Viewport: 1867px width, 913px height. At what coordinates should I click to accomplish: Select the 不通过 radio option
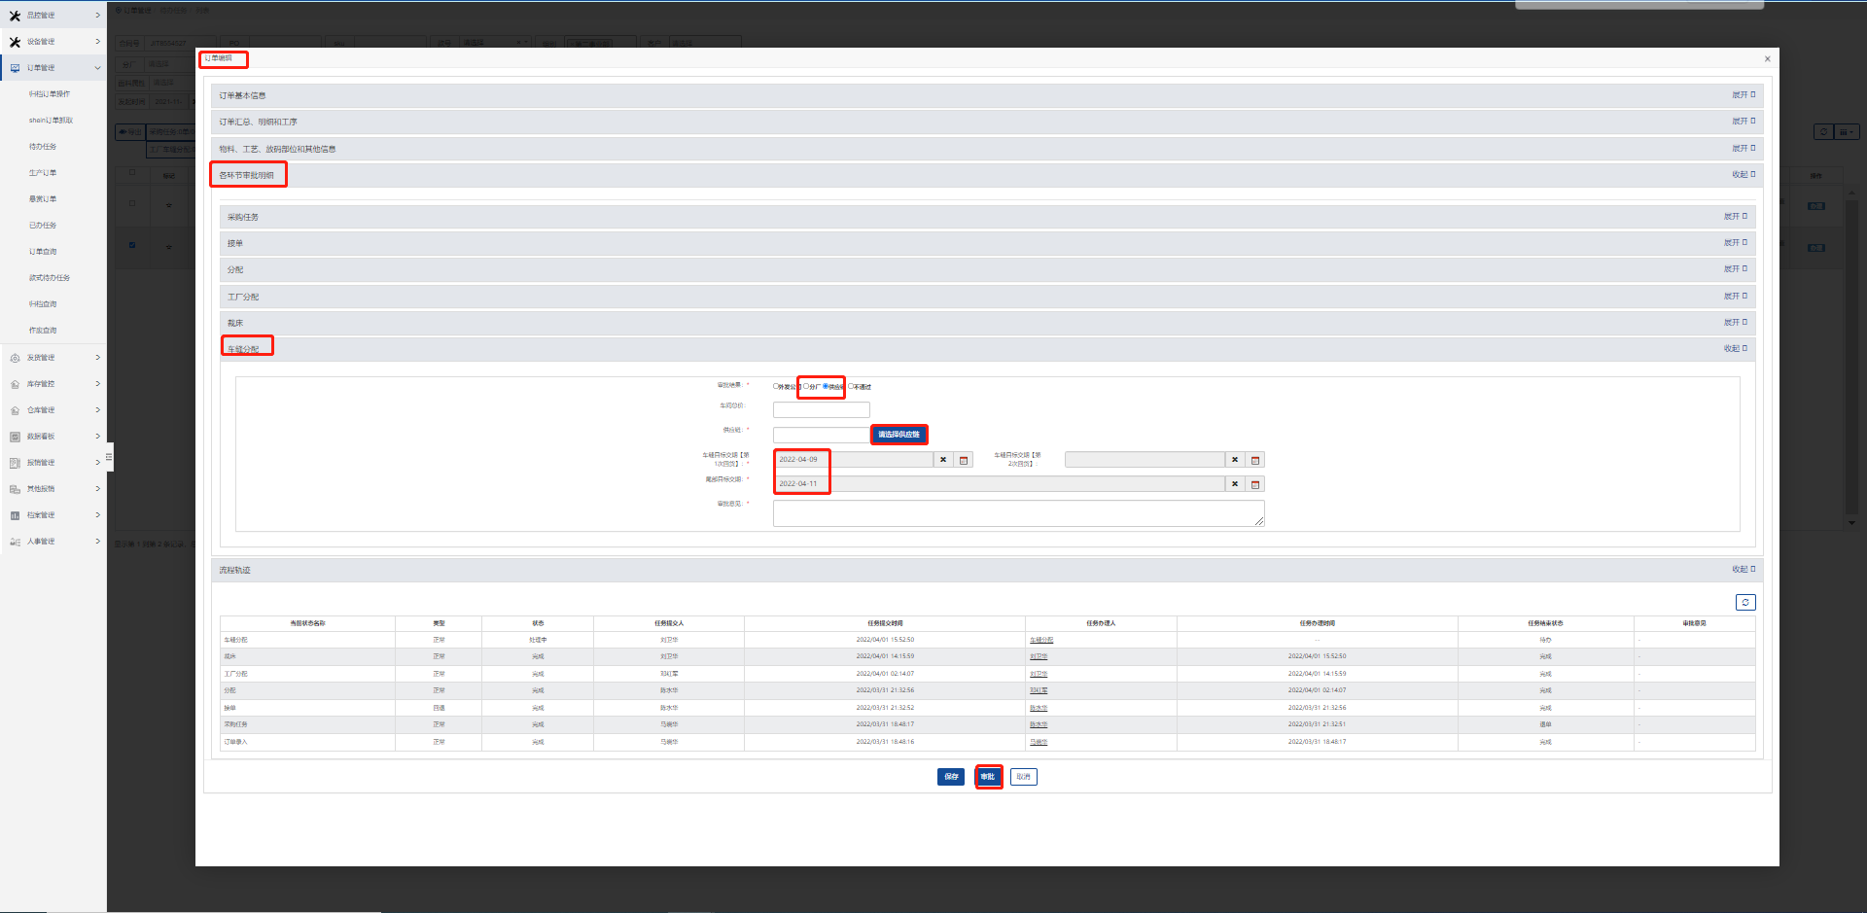851,386
